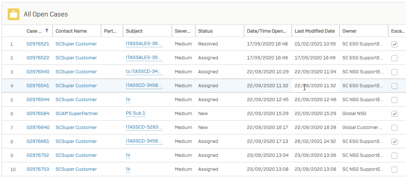The image size is (406, 177).
Task: Open the PE Sub 1 subject link
Action: click(135, 113)
